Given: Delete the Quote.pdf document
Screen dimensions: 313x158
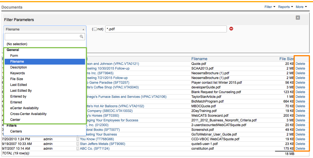Looking at the screenshot, I should coord(300,64).
